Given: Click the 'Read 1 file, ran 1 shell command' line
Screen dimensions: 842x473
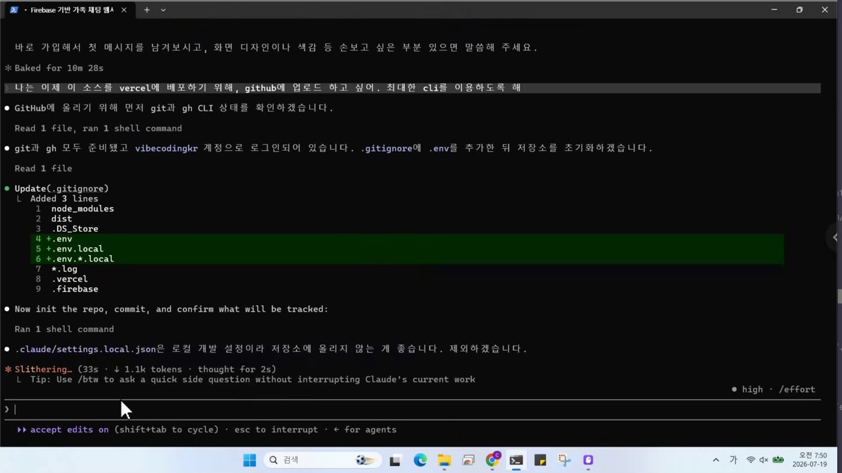Looking at the screenshot, I should (98, 128).
